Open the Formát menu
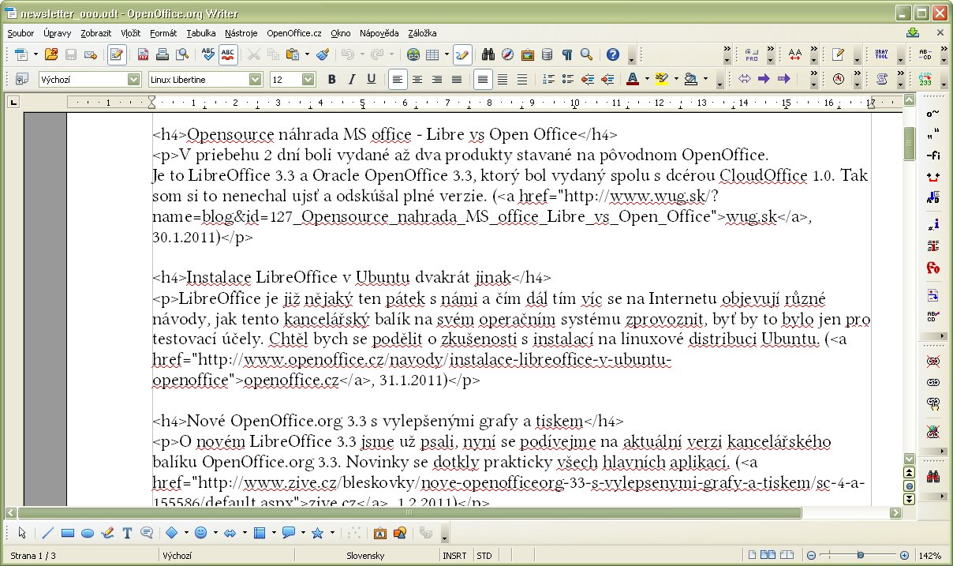 pyautogui.click(x=163, y=33)
